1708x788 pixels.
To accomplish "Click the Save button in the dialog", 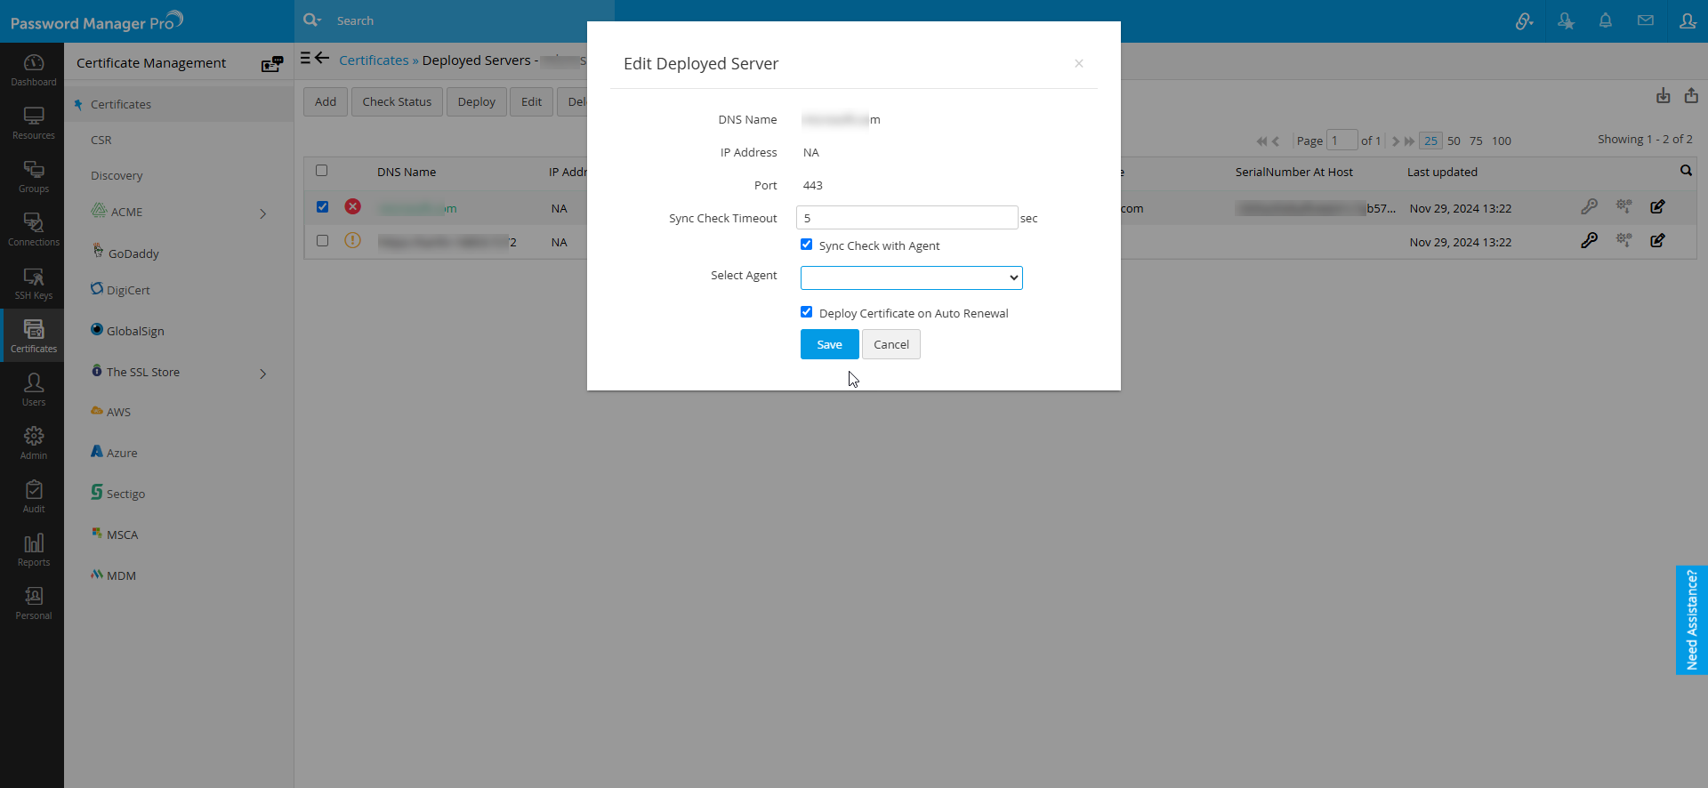I will (x=829, y=344).
